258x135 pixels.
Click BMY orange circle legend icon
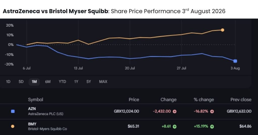tap(13, 126)
